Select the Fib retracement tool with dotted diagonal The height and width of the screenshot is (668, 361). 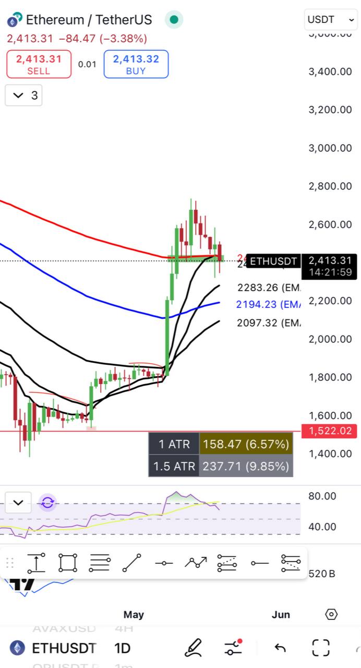pyautogui.click(x=227, y=563)
